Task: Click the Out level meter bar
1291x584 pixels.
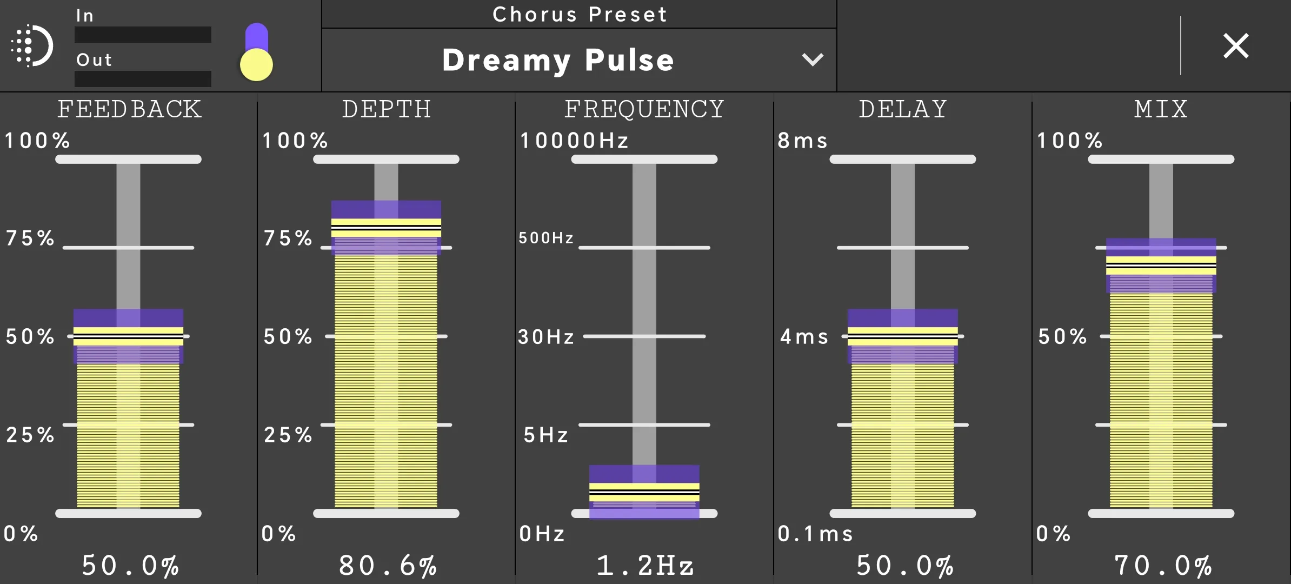Action: point(143,79)
